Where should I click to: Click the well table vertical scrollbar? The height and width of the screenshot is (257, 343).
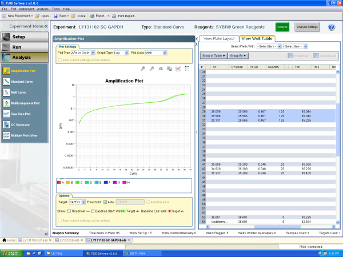click(337, 130)
